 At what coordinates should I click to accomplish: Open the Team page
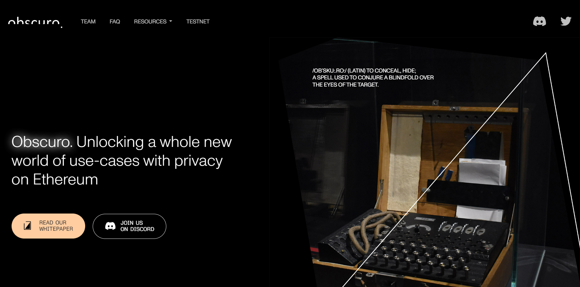click(88, 22)
